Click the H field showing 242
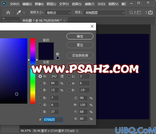Screen dimensions: 156x134 [55, 76]
